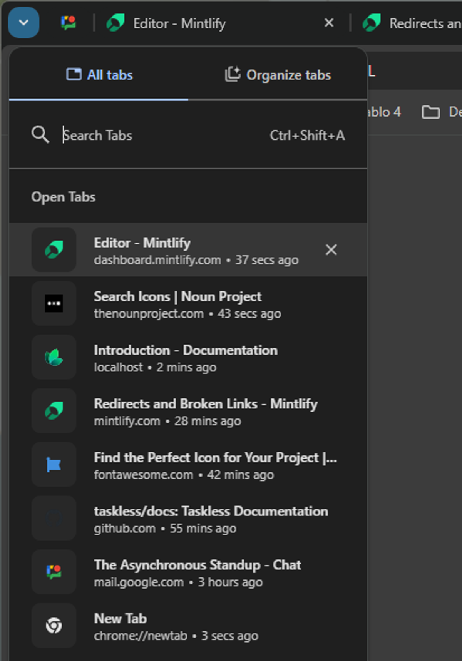The width and height of the screenshot is (462, 661).
Task: Click the Chrome icon for New Tab entry
Action: coord(54,626)
